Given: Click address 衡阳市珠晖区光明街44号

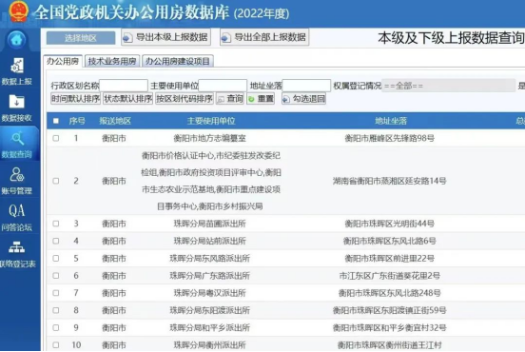Looking at the screenshot, I should (389, 224).
